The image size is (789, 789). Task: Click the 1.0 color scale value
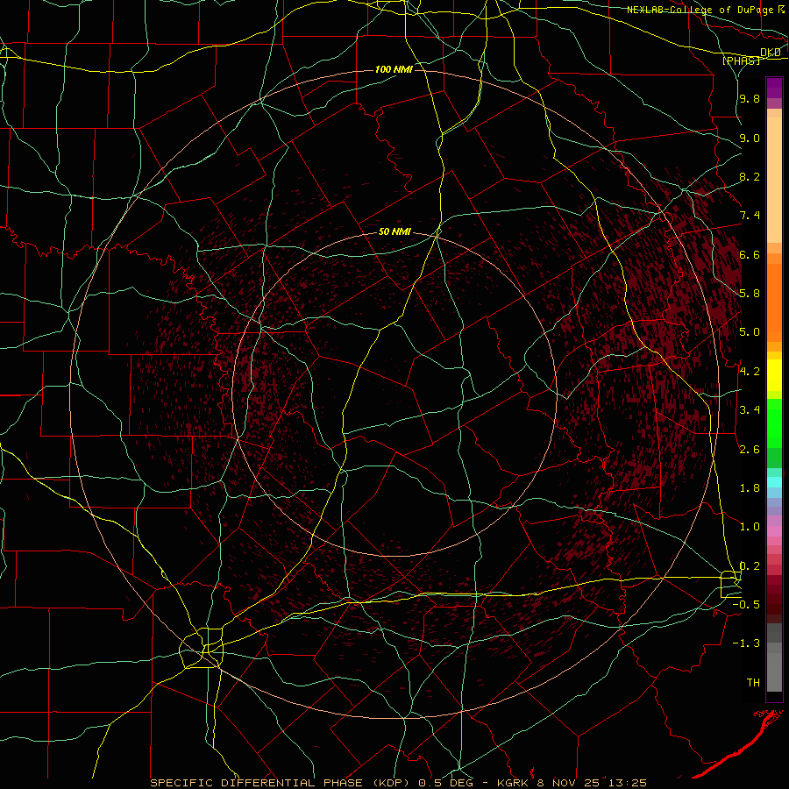tap(750, 527)
